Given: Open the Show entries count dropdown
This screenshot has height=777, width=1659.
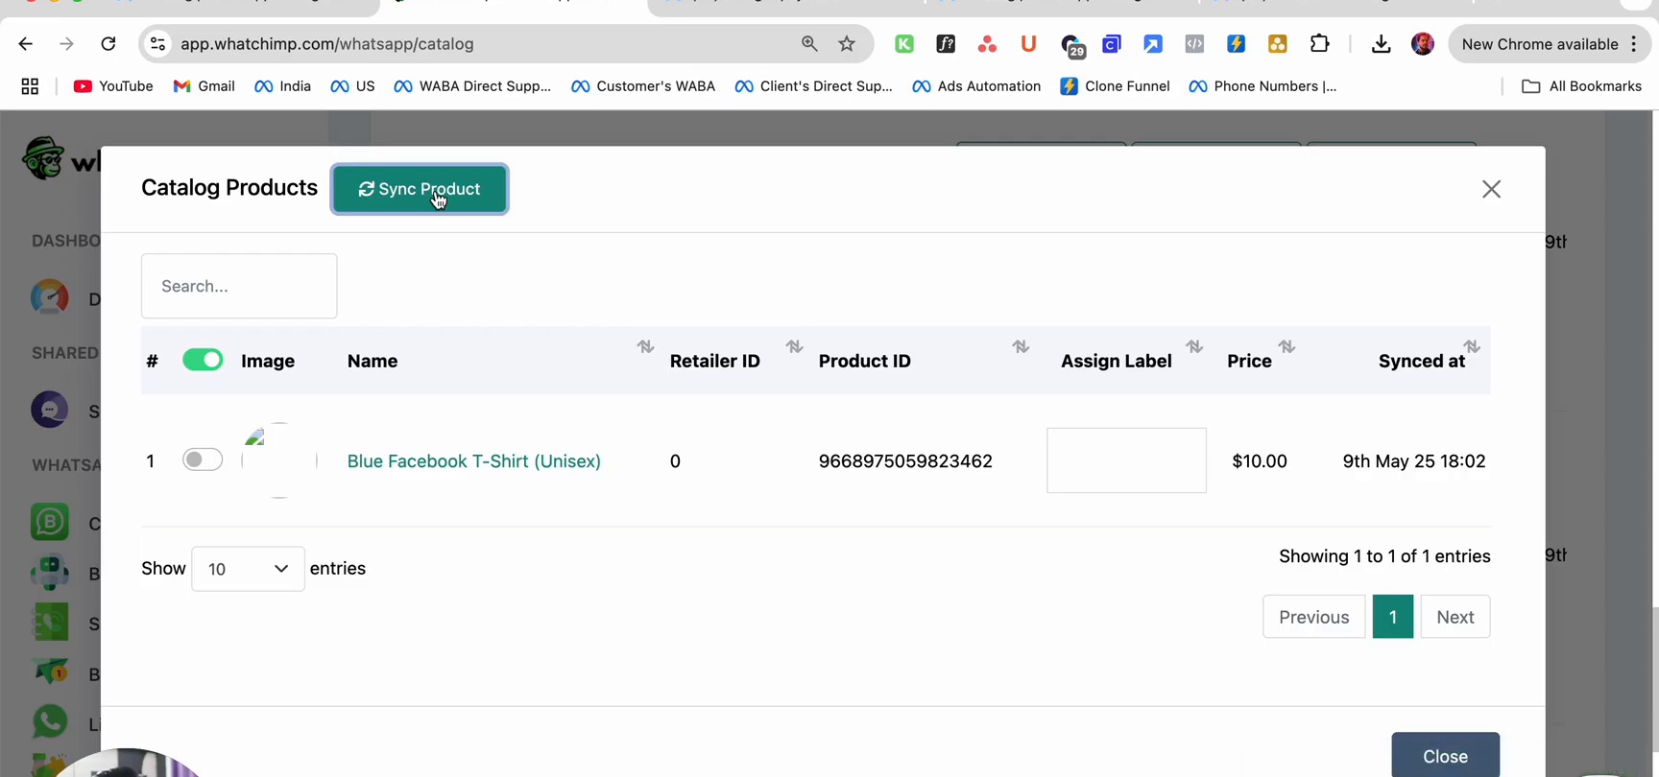Looking at the screenshot, I should 248,569.
